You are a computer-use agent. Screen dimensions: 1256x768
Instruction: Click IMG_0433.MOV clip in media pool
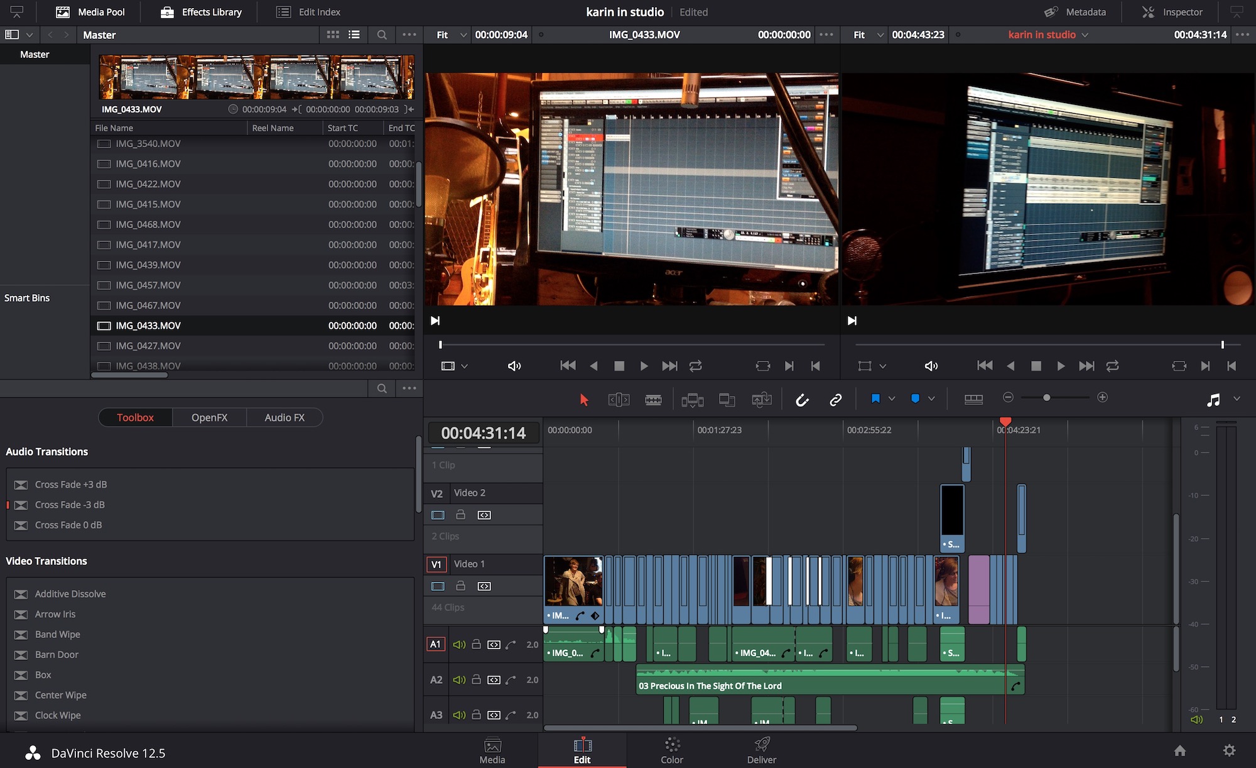pyautogui.click(x=147, y=325)
